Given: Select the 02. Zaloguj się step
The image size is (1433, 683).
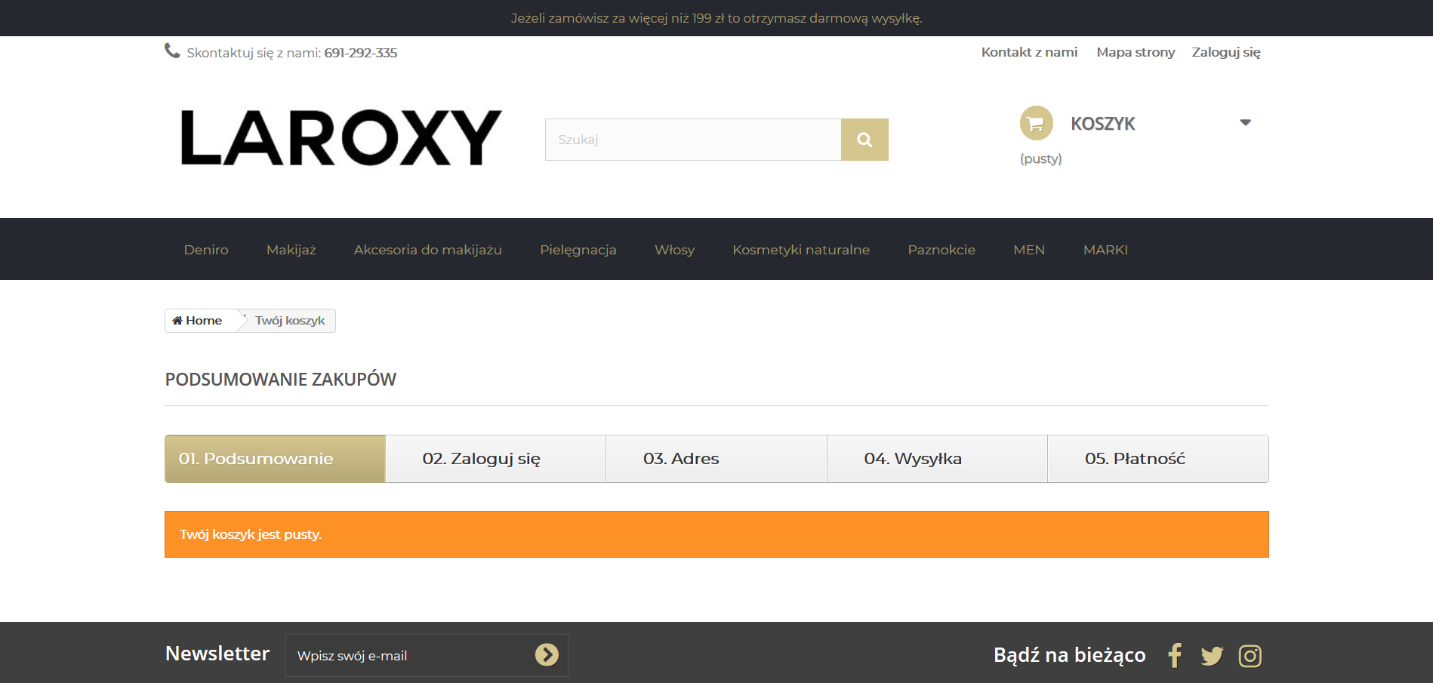Looking at the screenshot, I should [496, 459].
